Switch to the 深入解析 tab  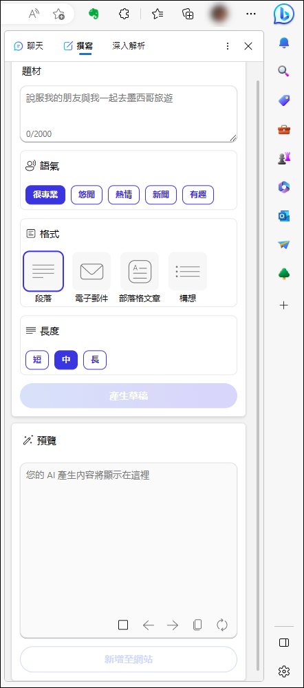pyautogui.click(x=129, y=46)
